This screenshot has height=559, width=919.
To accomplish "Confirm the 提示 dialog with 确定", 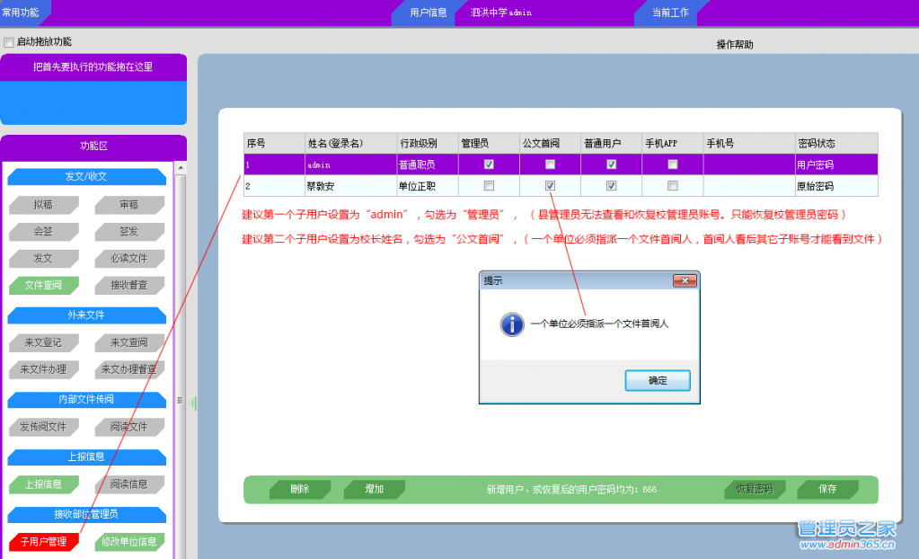I will pyautogui.click(x=657, y=380).
